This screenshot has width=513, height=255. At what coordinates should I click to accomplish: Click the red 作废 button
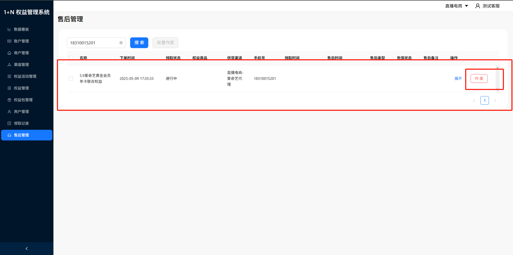click(479, 79)
